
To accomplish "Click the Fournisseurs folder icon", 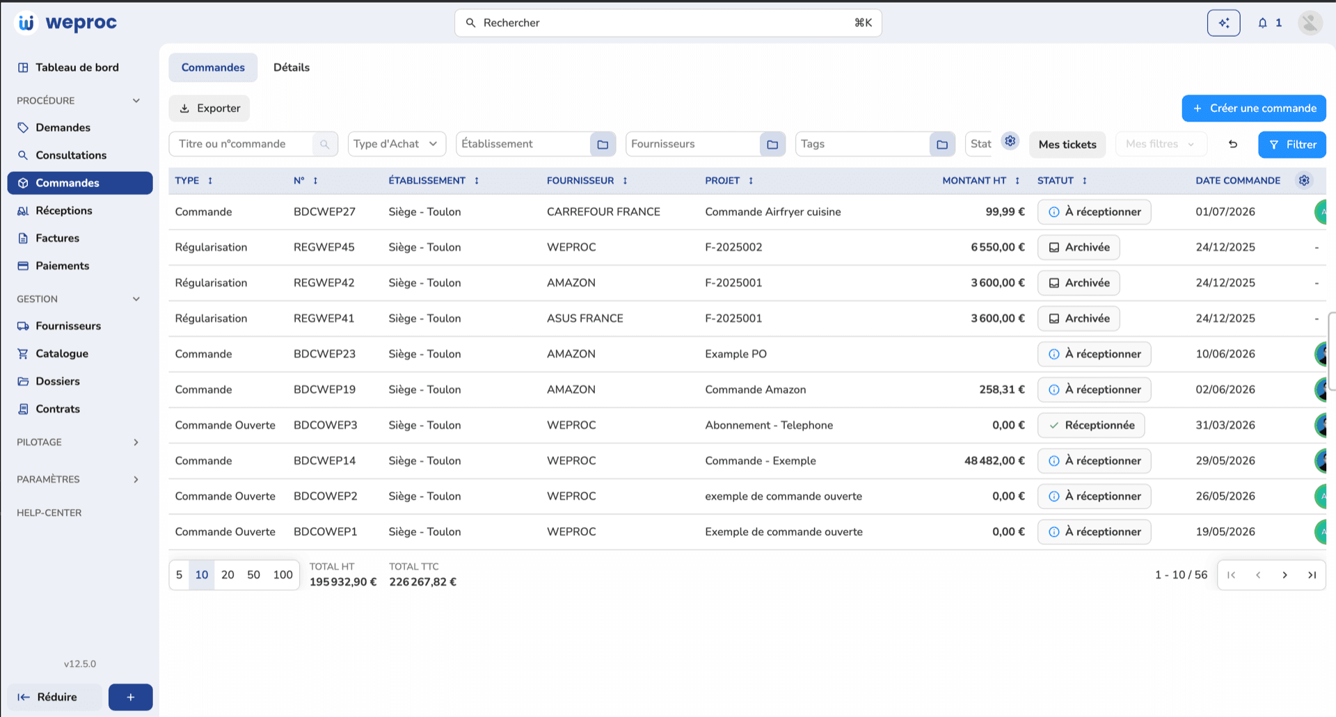I will (x=772, y=144).
